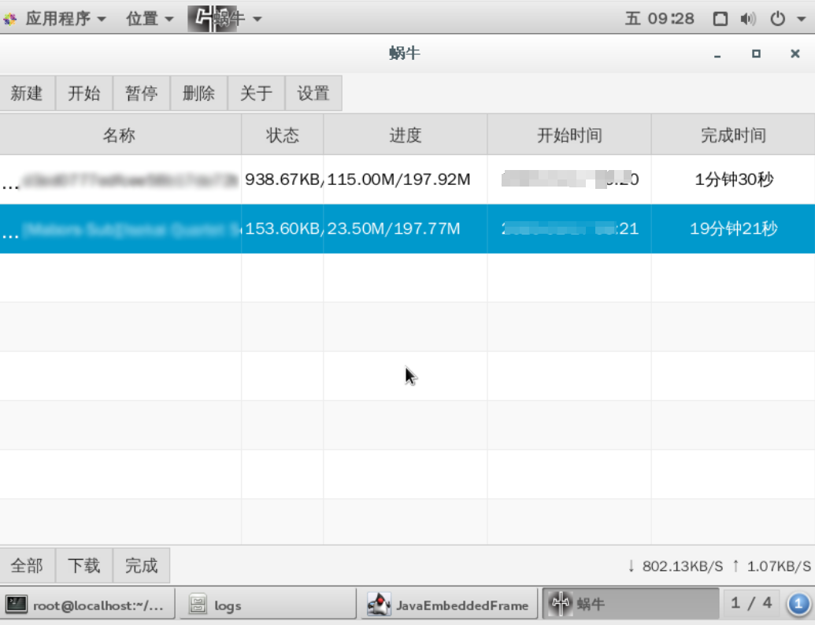Screen dimensions: 815x625
Task: Switch to JavaEmbeddedFrame in taskbar
Action: [447, 605]
